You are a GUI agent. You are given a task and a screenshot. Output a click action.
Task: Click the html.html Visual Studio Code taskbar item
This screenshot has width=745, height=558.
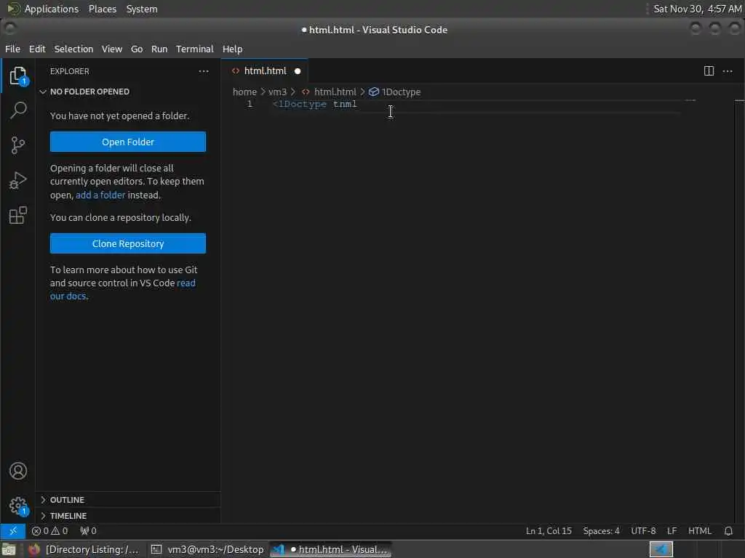331,549
